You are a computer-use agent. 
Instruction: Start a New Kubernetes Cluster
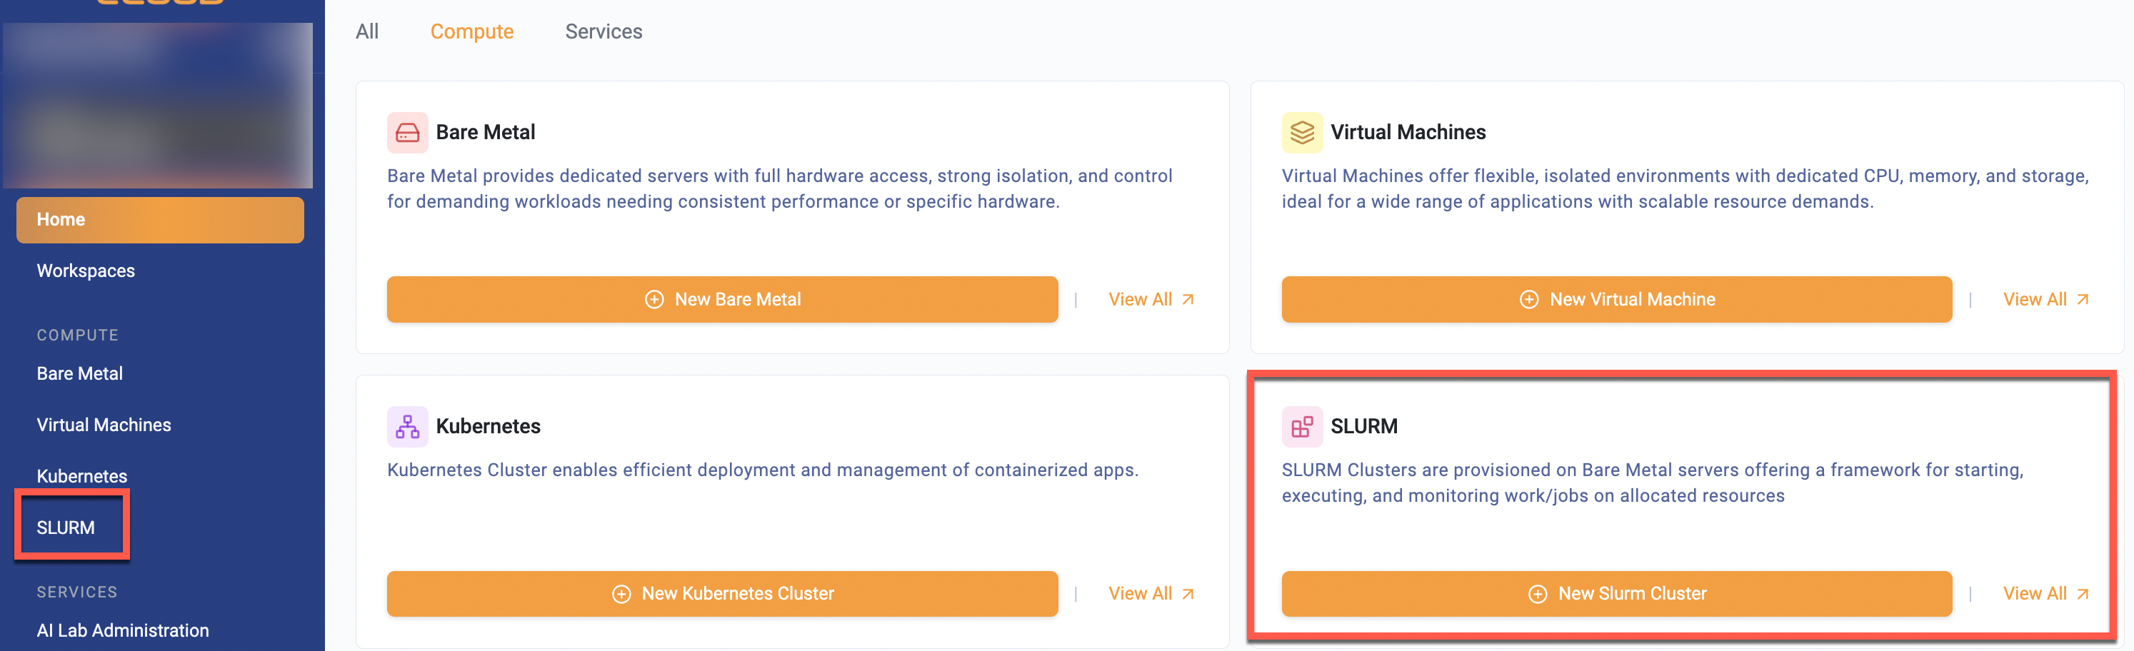pos(721,594)
